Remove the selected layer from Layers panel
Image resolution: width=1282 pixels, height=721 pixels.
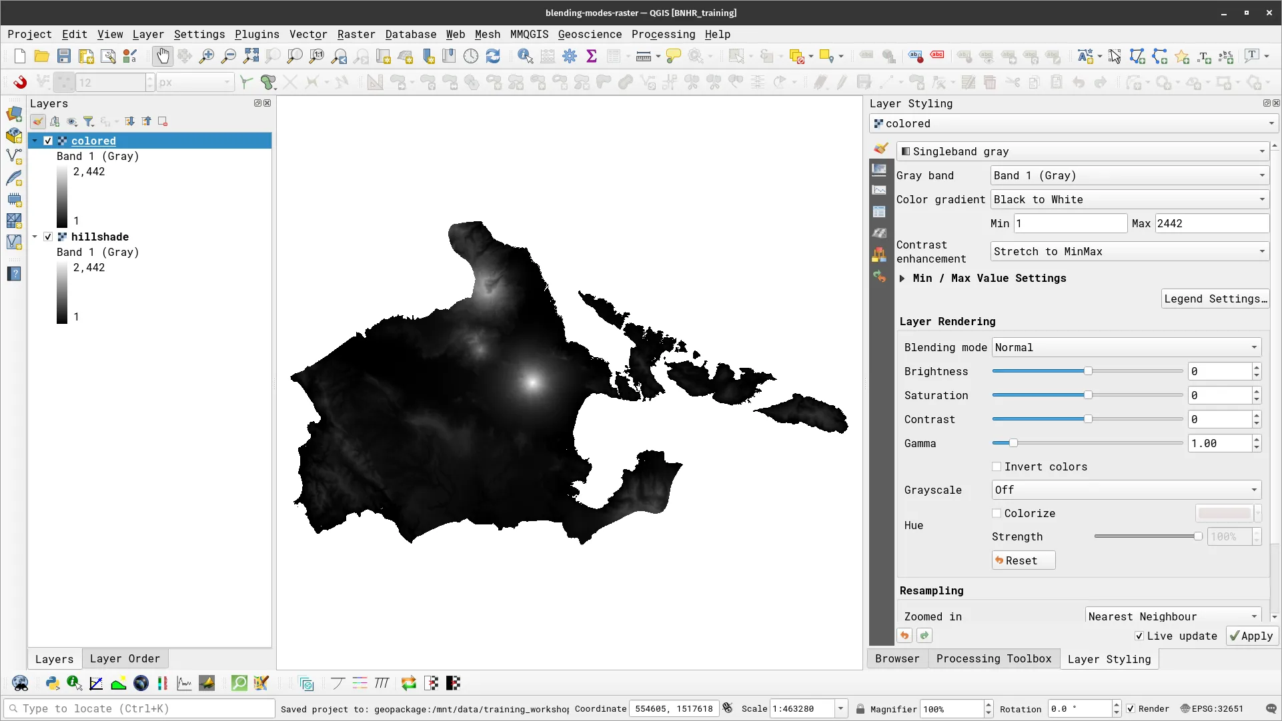(162, 121)
